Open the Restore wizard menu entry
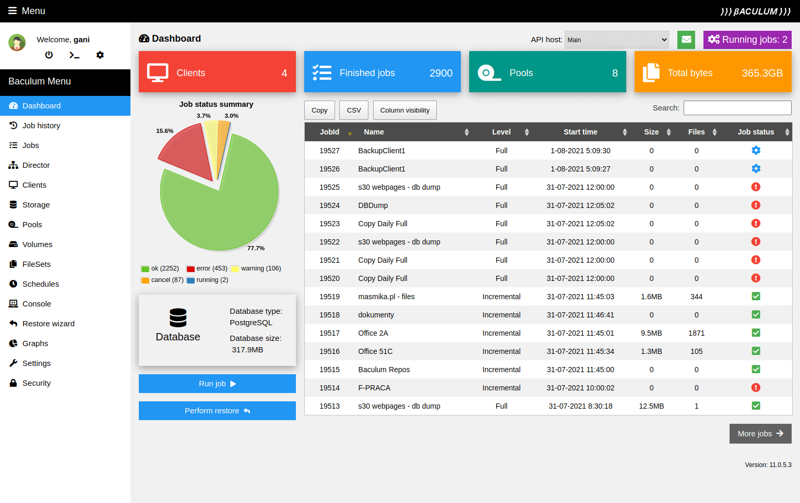 point(47,323)
